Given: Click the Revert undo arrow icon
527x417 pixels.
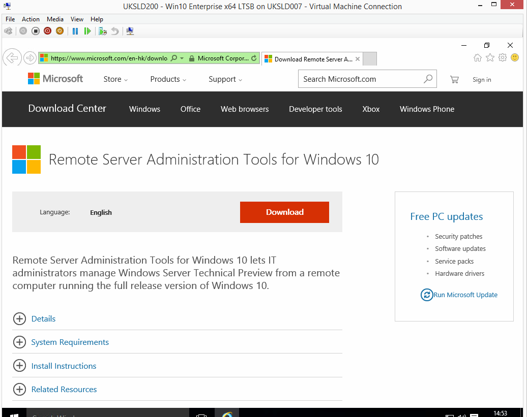Looking at the screenshot, I should [x=115, y=31].
